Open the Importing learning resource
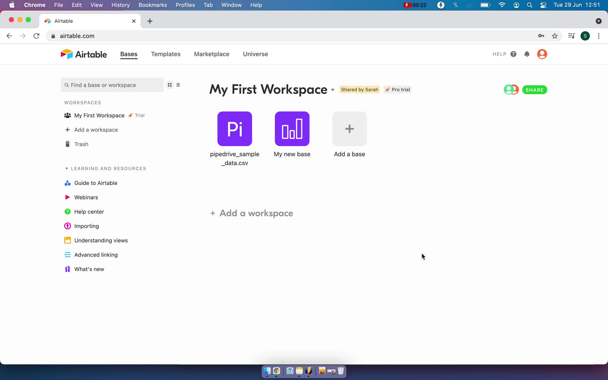Image resolution: width=608 pixels, height=380 pixels. click(x=86, y=226)
